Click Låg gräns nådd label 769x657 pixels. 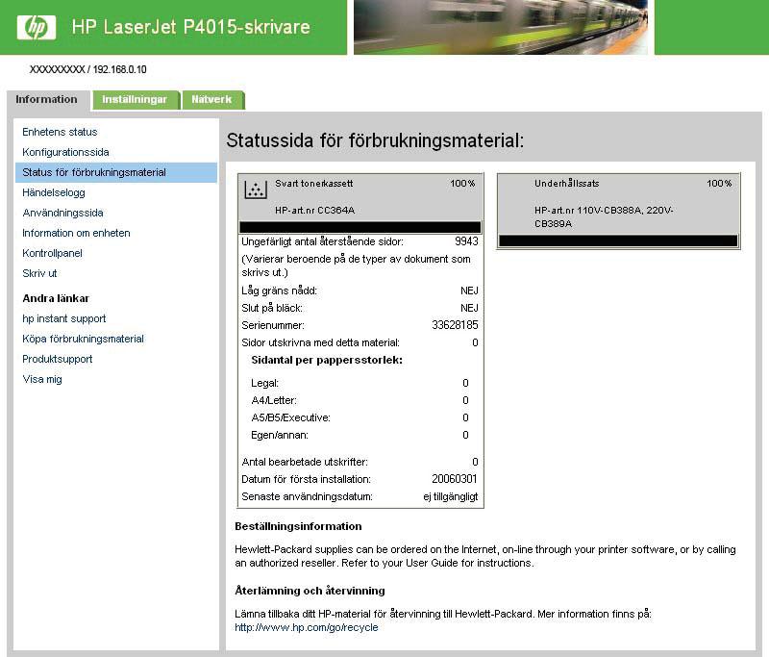click(x=279, y=291)
